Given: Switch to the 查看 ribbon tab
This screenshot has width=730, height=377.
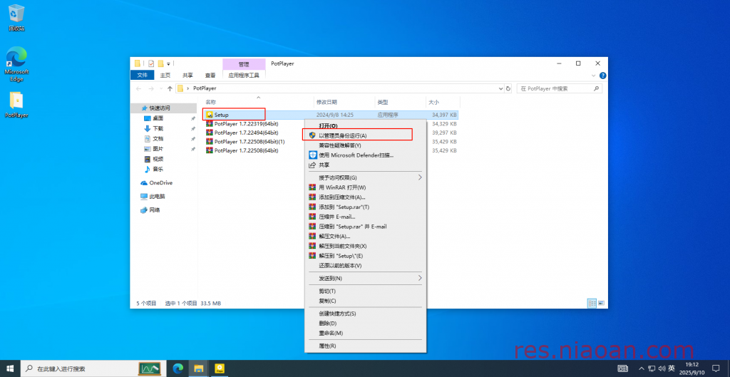Looking at the screenshot, I should coord(210,75).
